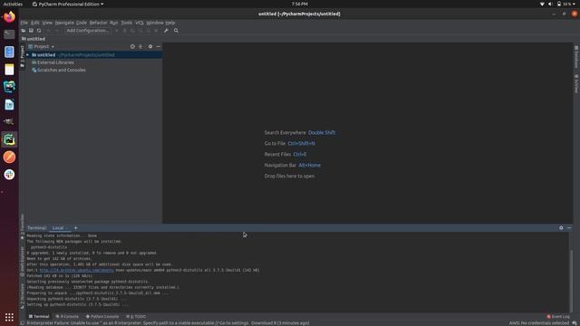This screenshot has width=580, height=326.
Task: Open the WebStorm icon in the dock
Action: pos(9,87)
